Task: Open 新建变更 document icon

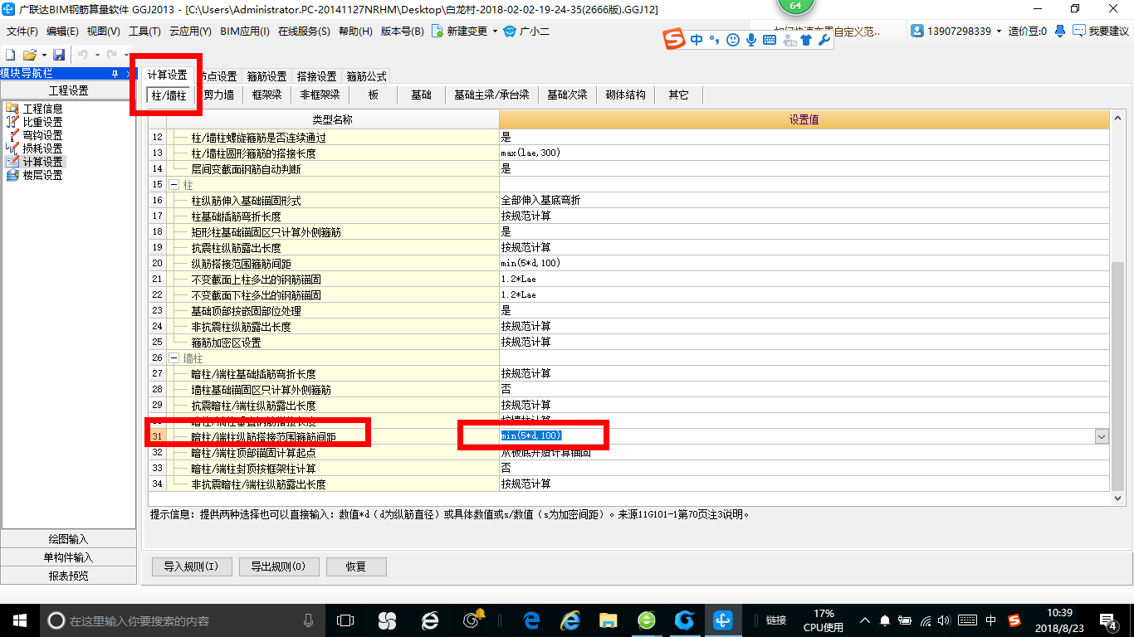Action: click(x=437, y=32)
